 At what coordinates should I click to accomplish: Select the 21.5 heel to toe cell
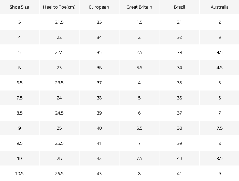(59, 22)
